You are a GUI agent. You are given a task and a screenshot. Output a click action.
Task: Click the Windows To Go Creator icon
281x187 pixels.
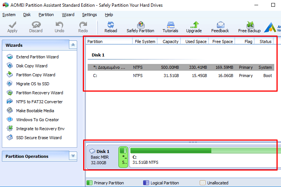pyautogui.click(x=10, y=119)
